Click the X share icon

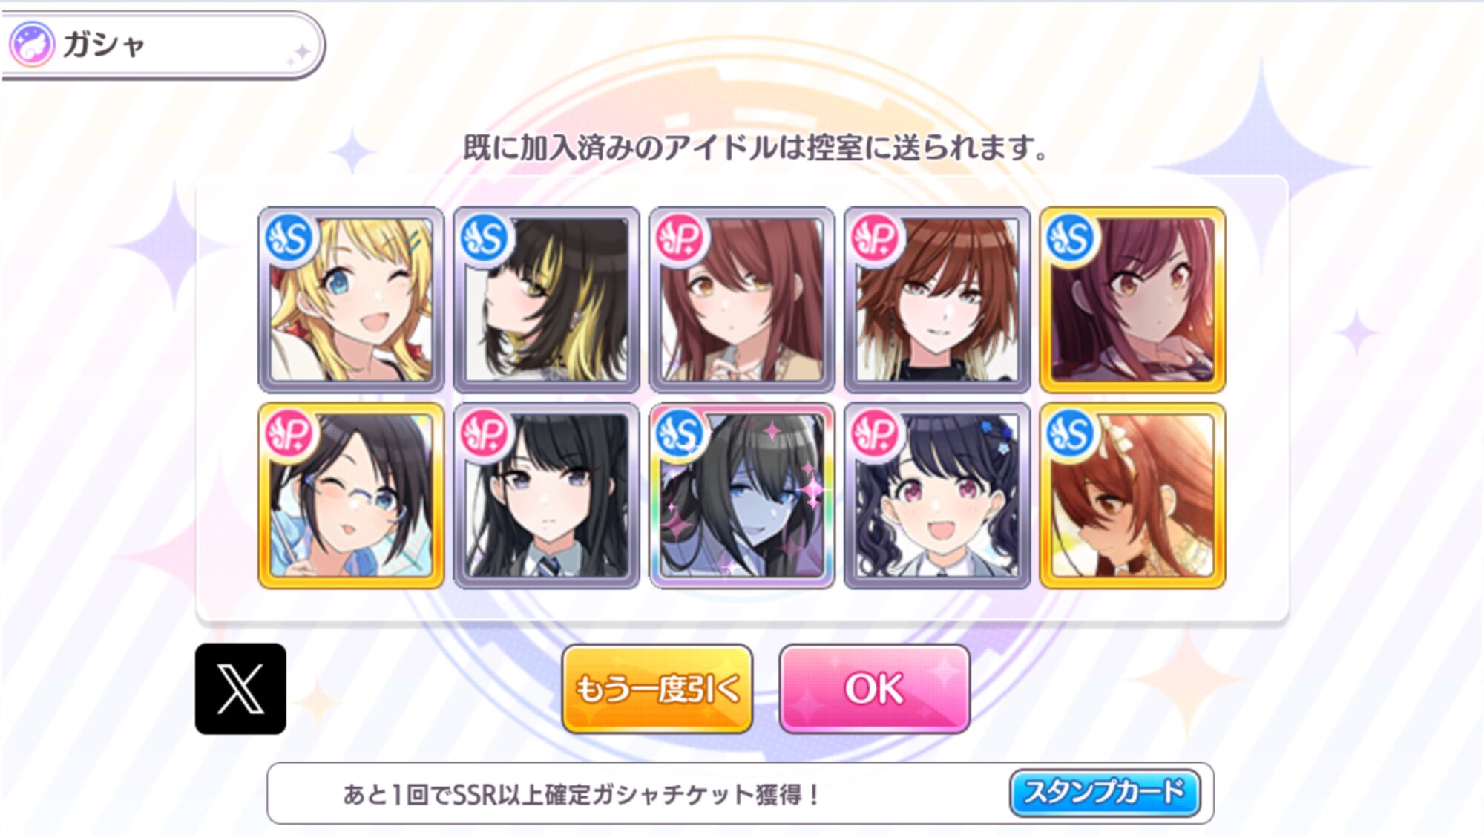point(240,689)
